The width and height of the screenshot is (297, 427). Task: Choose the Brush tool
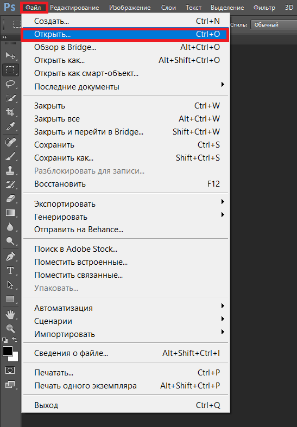pyautogui.click(x=10, y=156)
